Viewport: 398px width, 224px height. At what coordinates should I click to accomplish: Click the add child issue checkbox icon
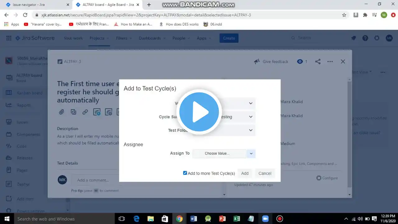[x=73, y=112]
